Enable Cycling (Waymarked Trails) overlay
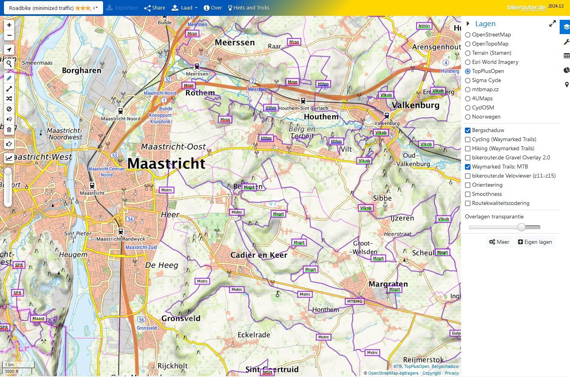This screenshot has width=570, height=377. click(x=468, y=140)
